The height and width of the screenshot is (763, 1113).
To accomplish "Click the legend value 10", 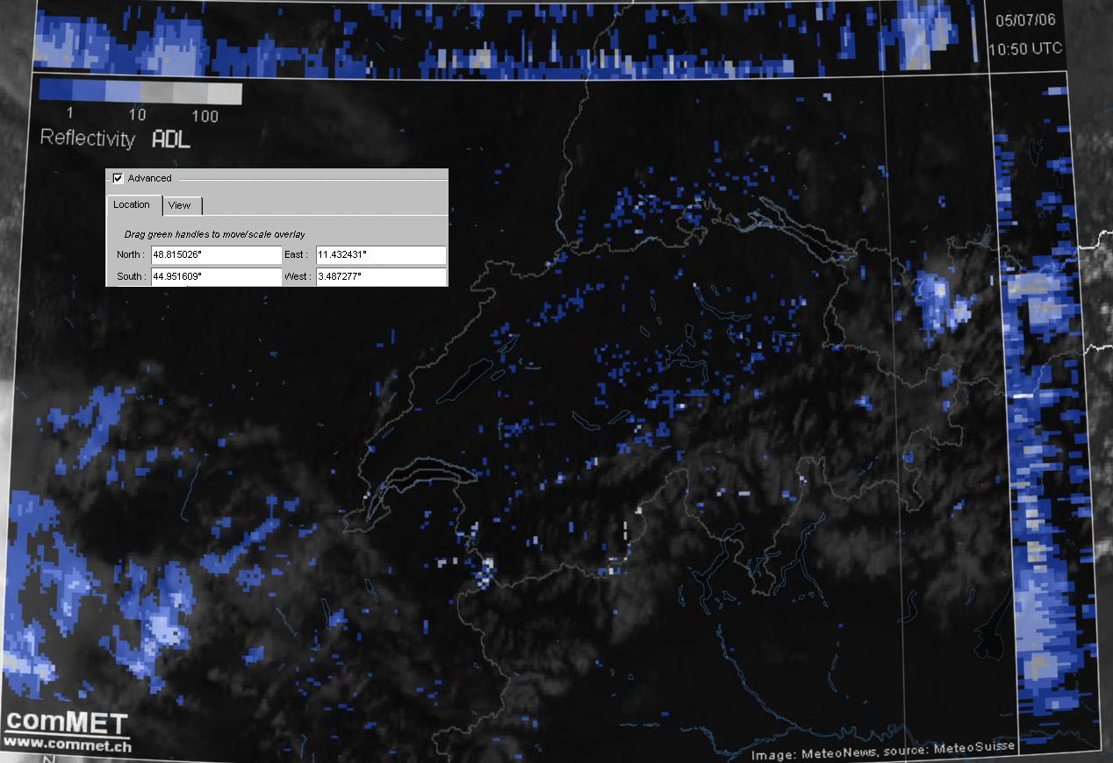I will coord(137,116).
